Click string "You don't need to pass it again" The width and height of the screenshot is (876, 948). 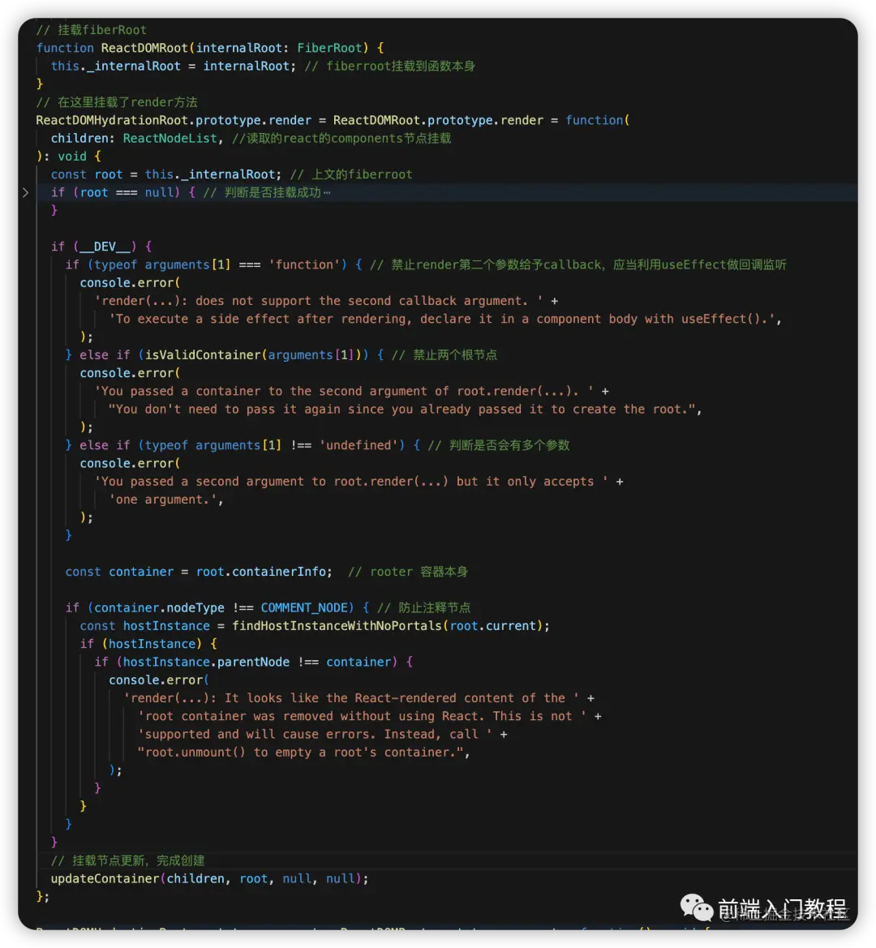[402, 410]
